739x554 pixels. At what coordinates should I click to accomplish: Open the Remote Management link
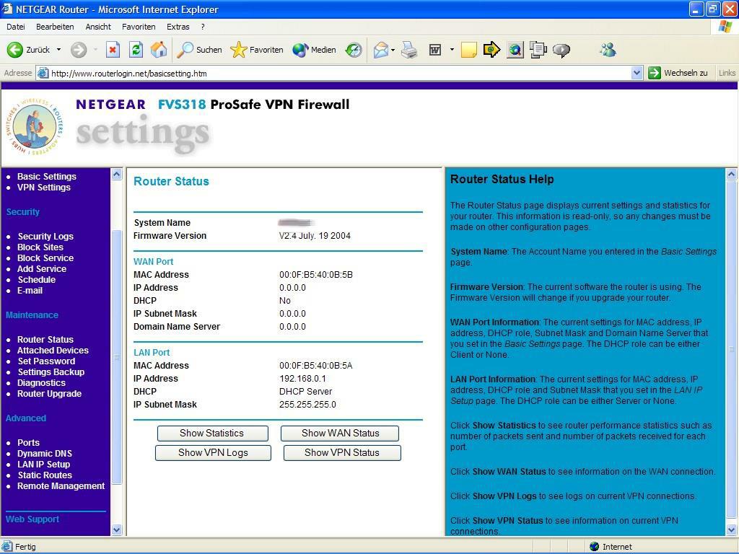pos(61,485)
